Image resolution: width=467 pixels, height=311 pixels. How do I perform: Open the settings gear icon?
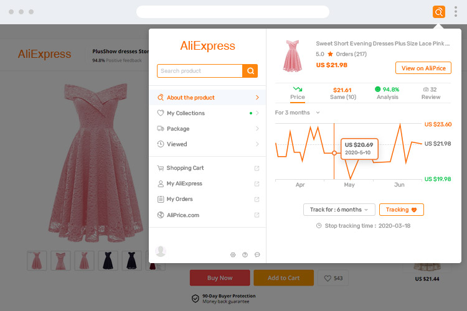pos(233,254)
